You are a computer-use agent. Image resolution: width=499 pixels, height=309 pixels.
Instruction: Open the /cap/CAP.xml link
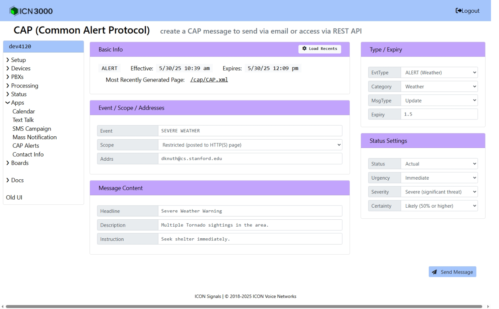coord(209,80)
